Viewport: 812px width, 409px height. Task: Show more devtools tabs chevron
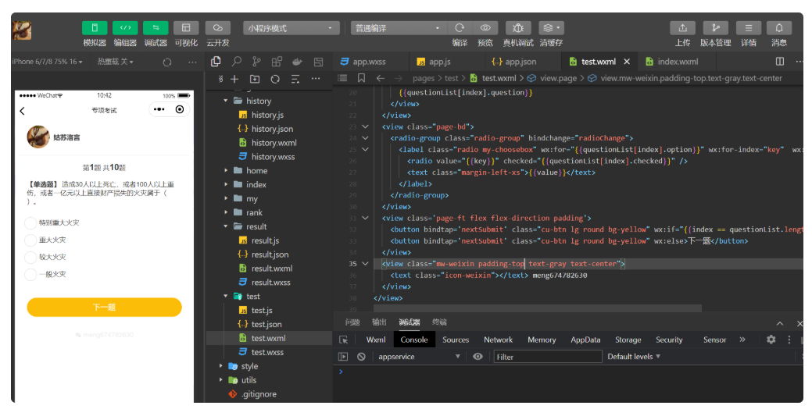742,340
